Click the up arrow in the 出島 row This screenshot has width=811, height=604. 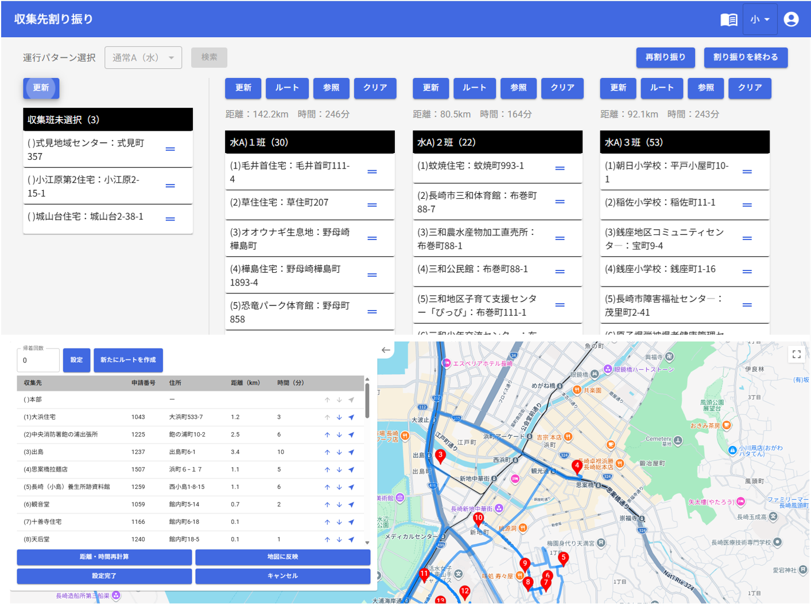pos(327,452)
